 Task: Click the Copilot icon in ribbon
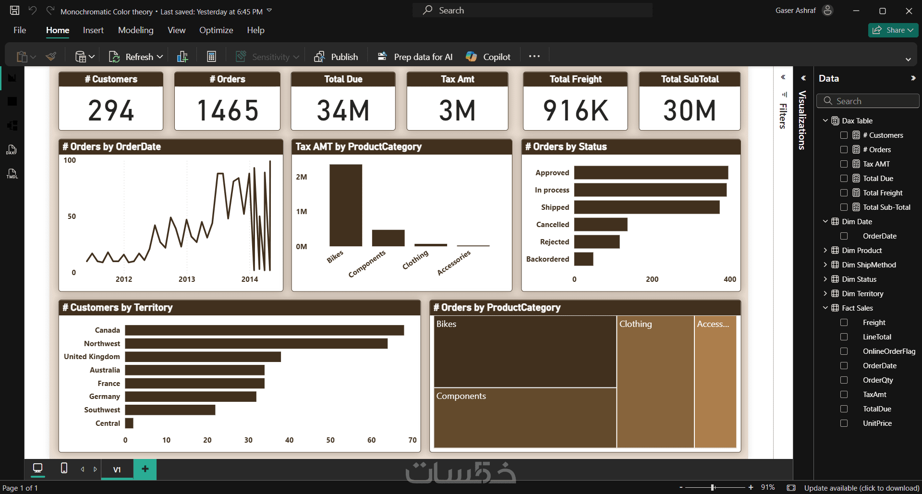pyautogui.click(x=472, y=57)
